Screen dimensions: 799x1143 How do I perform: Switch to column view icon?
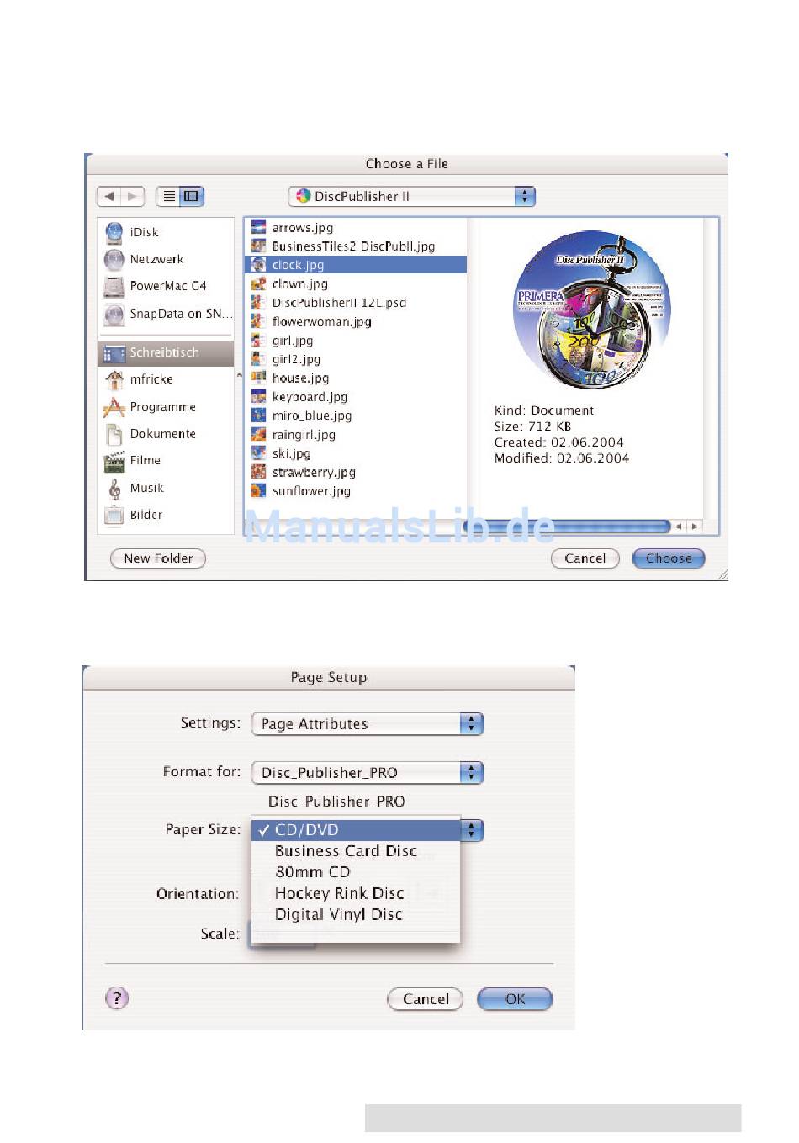coord(192,197)
